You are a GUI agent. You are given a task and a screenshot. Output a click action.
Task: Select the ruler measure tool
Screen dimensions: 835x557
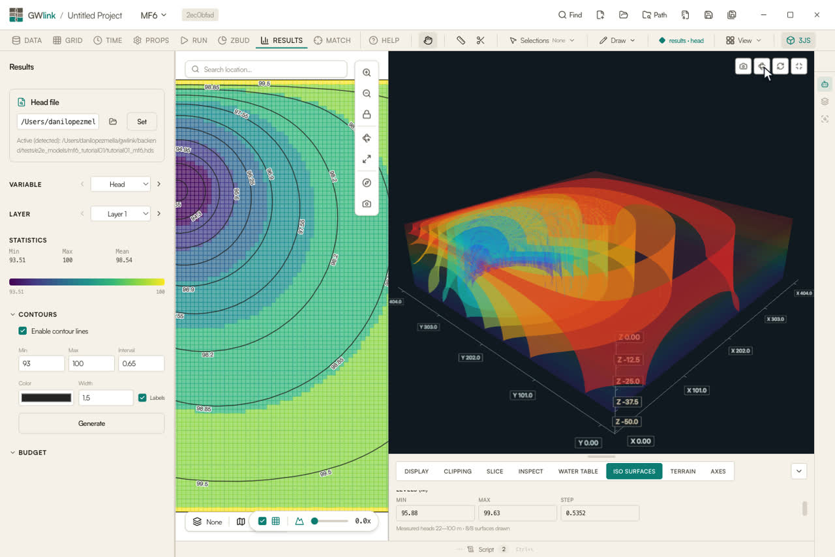coord(461,40)
